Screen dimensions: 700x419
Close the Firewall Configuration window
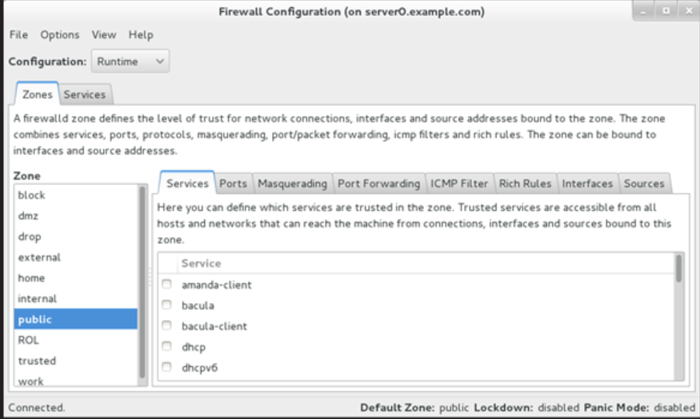(x=687, y=12)
